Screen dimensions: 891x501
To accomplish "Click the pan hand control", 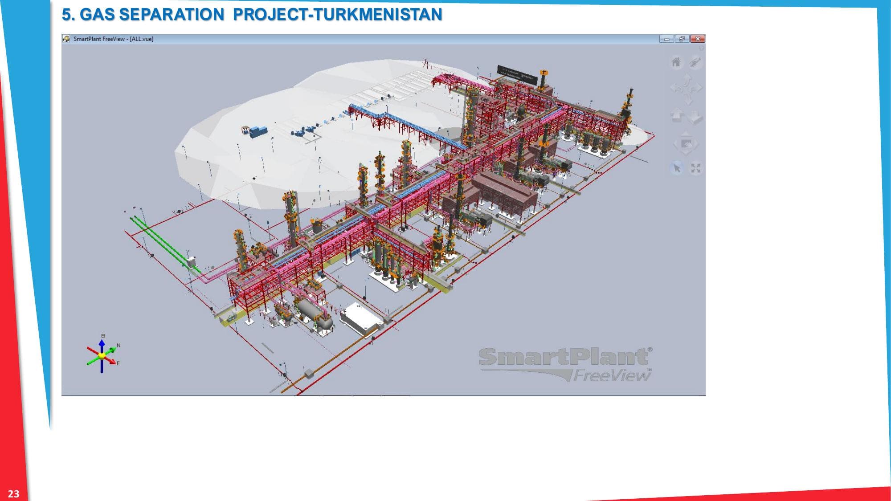I will coord(686,144).
